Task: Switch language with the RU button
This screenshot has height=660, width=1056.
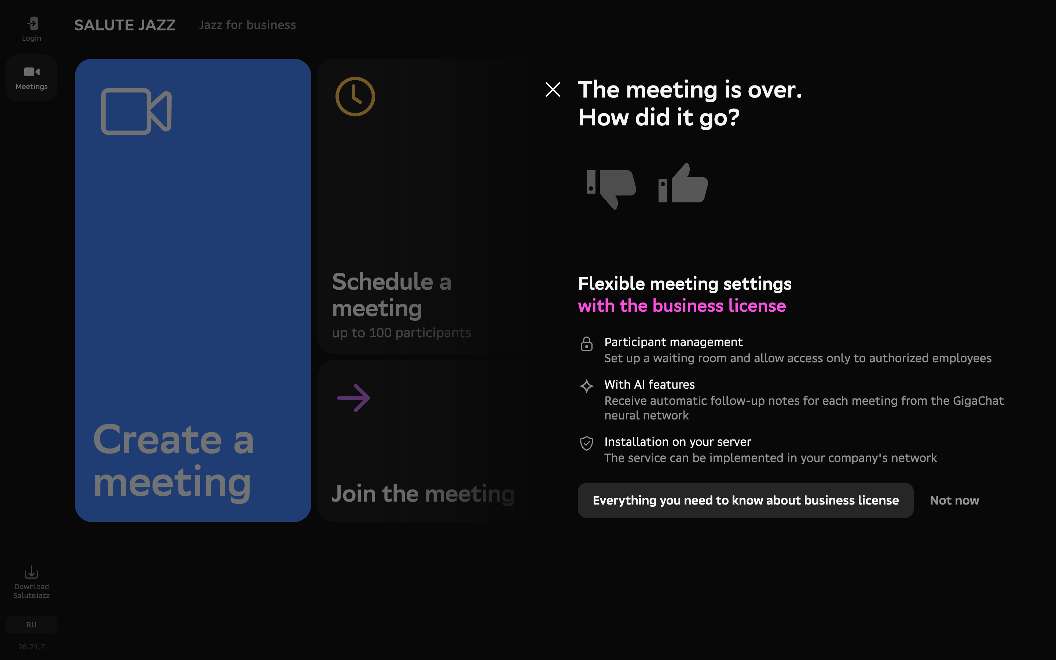Action: pyautogui.click(x=32, y=625)
